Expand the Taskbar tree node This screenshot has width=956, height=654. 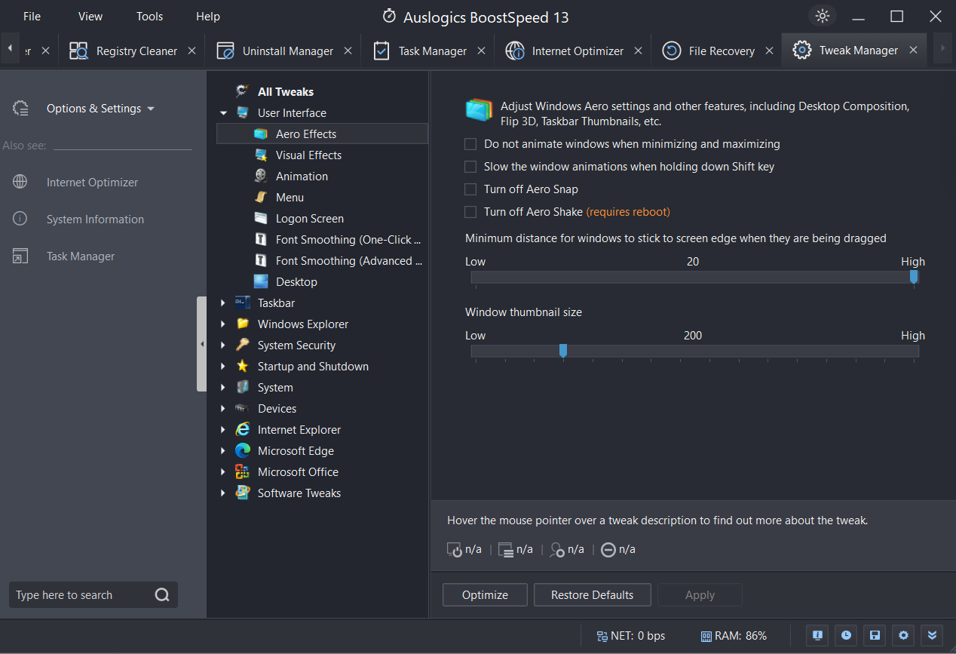click(x=223, y=303)
